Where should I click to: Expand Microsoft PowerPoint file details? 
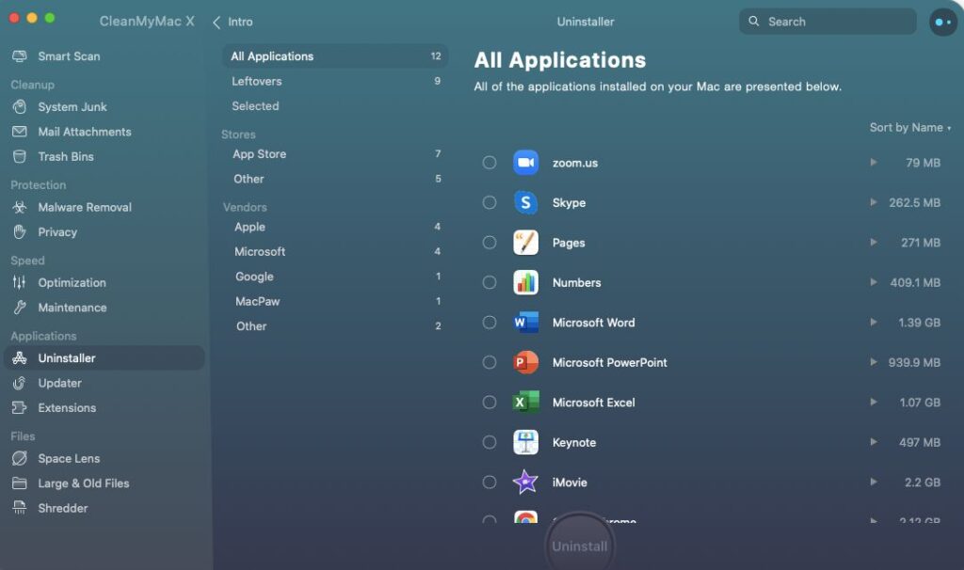[x=874, y=362]
